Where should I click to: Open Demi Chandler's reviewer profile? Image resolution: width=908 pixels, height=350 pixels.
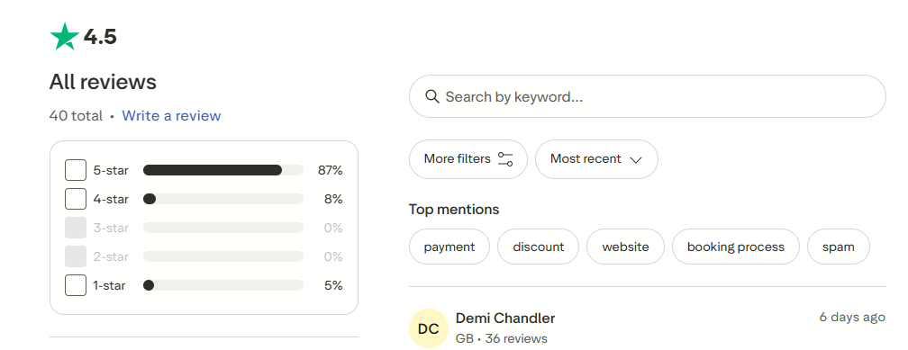coord(505,319)
